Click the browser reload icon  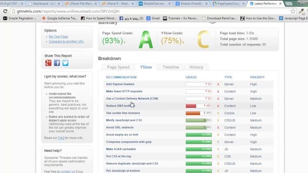5,11
